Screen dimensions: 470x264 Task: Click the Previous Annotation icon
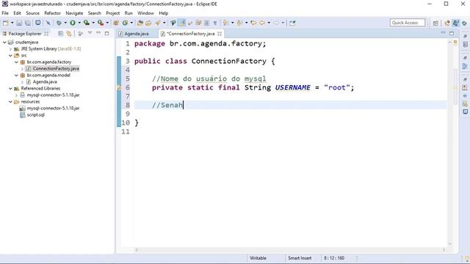[x=239, y=23]
